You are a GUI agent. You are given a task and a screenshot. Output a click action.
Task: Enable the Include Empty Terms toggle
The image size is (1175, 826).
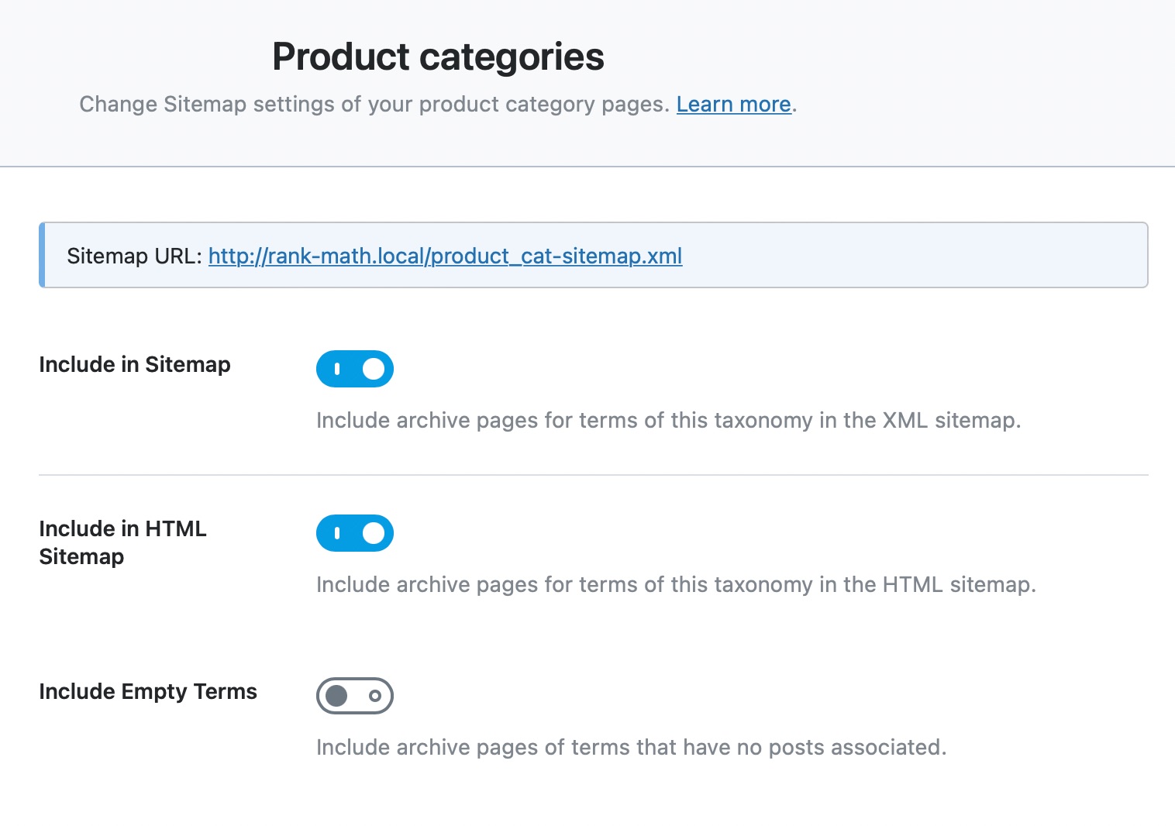[x=354, y=696]
